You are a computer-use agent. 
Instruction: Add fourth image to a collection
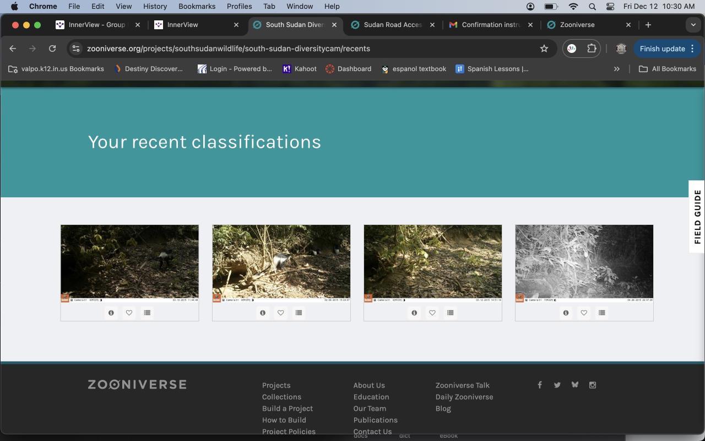click(601, 313)
